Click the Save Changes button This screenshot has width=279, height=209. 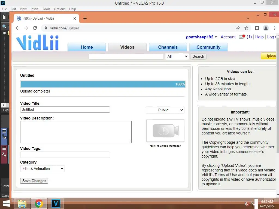point(34,181)
